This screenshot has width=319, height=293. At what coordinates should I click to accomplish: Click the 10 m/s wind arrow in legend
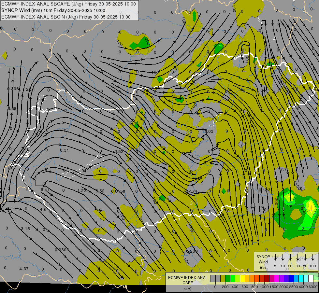(283, 258)
